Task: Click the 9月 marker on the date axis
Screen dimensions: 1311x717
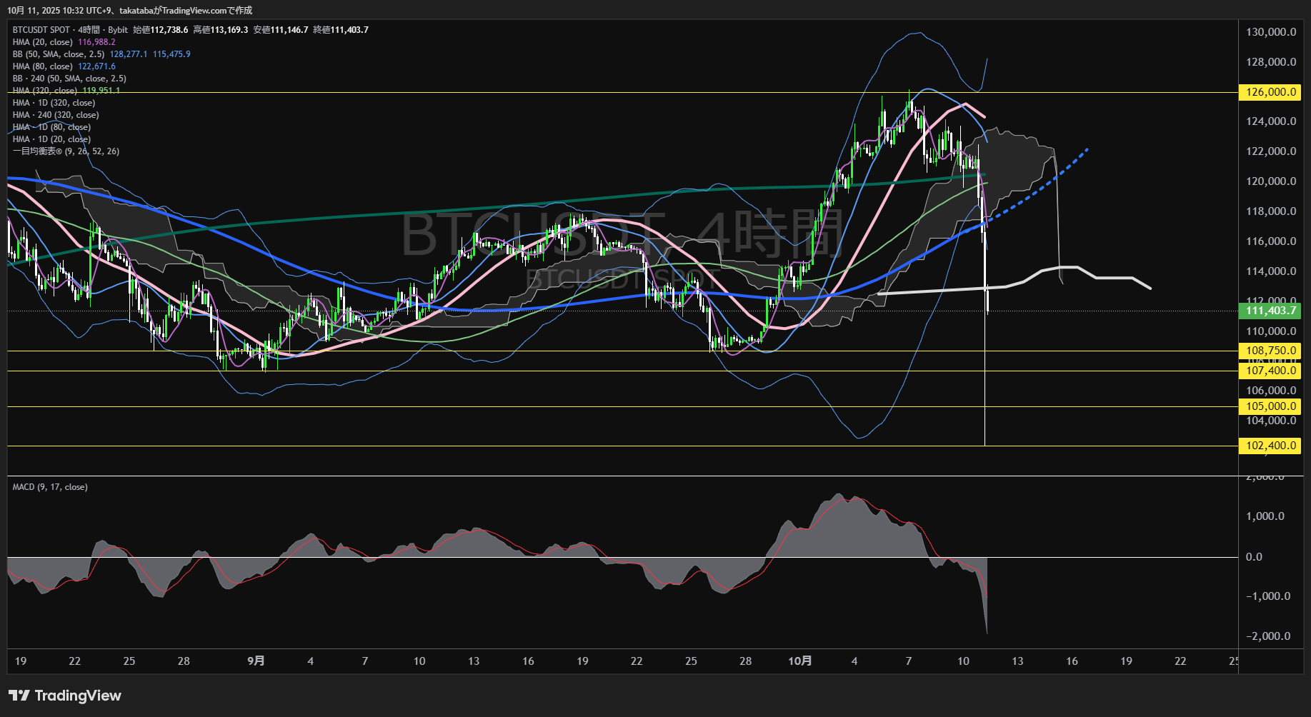Action: [x=256, y=661]
